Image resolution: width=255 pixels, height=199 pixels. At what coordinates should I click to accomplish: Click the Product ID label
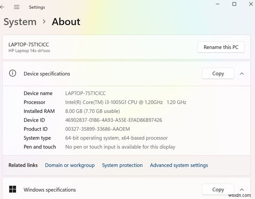[36, 129]
